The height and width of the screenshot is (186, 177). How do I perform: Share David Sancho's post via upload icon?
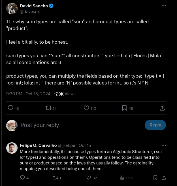(162, 108)
